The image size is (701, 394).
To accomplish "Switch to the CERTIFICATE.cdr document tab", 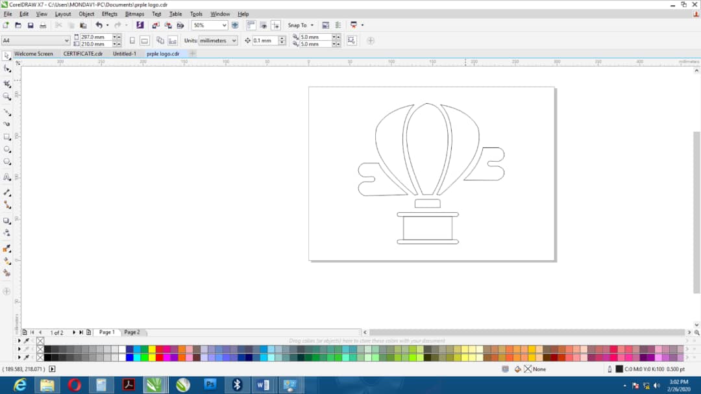I will (82, 54).
